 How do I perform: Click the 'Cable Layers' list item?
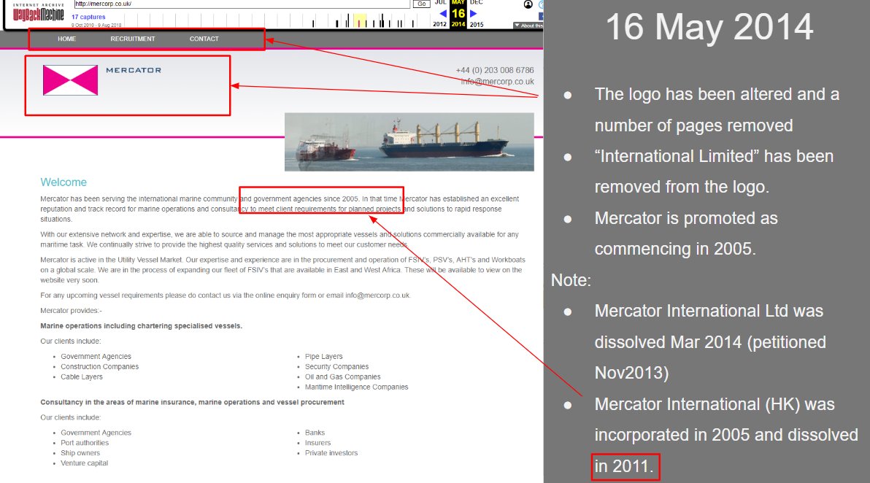pyautogui.click(x=82, y=376)
